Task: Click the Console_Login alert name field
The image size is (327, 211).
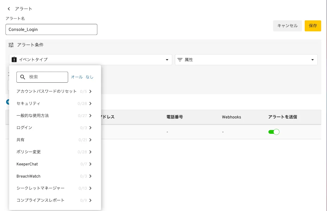Action: coord(51,29)
